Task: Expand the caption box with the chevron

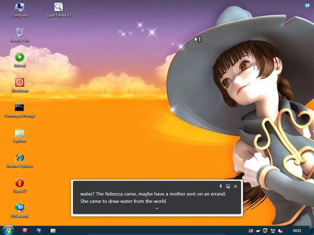Action: click(x=157, y=208)
